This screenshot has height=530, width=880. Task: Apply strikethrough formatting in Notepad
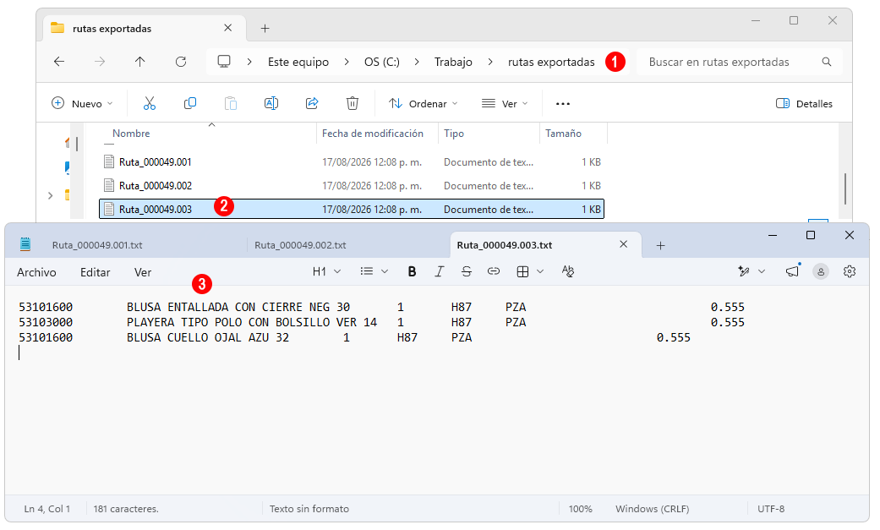[467, 271]
